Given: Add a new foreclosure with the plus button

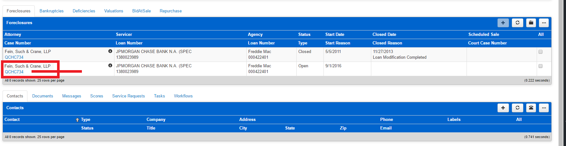Looking at the screenshot, I should pyautogui.click(x=503, y=23).
